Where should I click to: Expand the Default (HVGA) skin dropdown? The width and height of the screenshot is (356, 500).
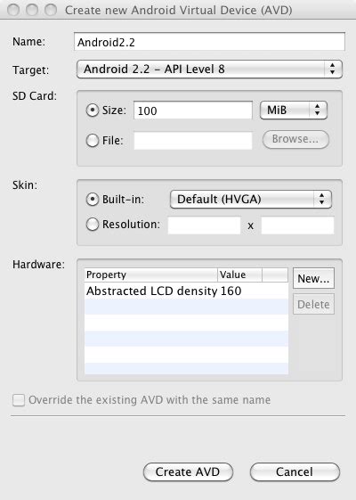(251, 200)
